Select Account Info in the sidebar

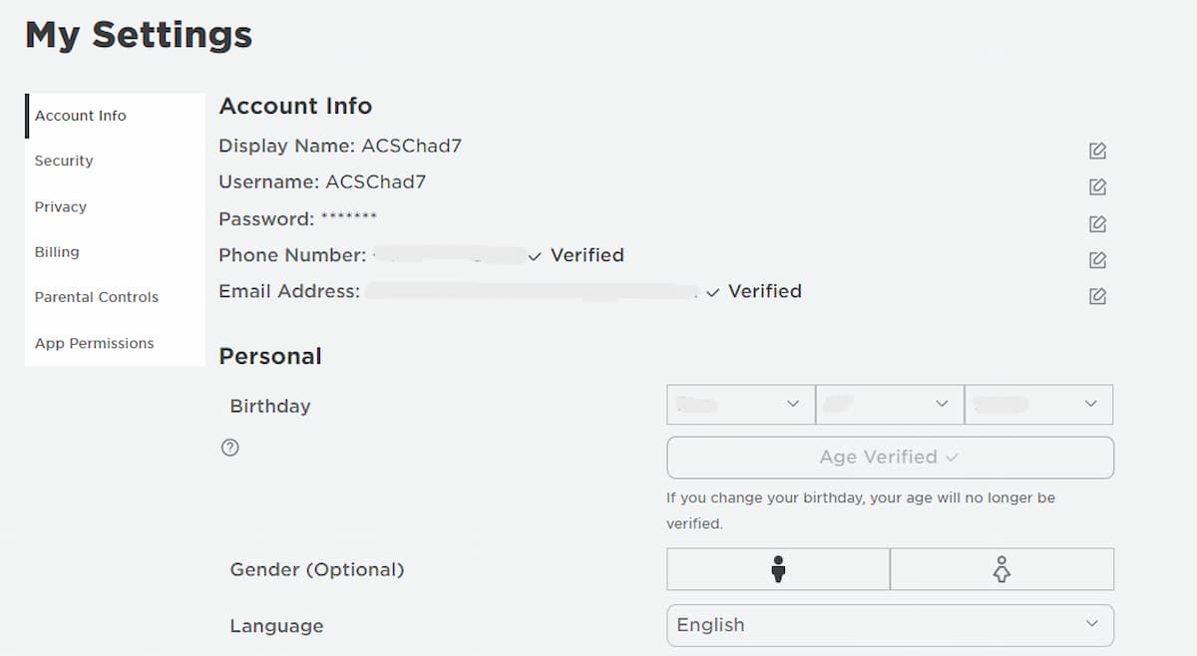(x=80, y=115)
